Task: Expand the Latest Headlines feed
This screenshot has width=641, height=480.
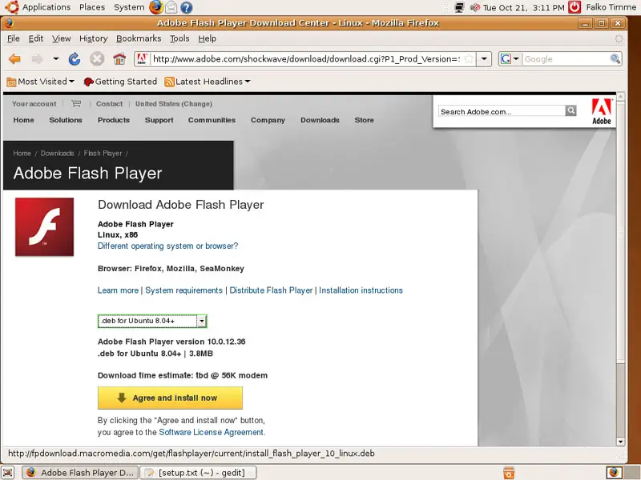Action: point(208,82)
